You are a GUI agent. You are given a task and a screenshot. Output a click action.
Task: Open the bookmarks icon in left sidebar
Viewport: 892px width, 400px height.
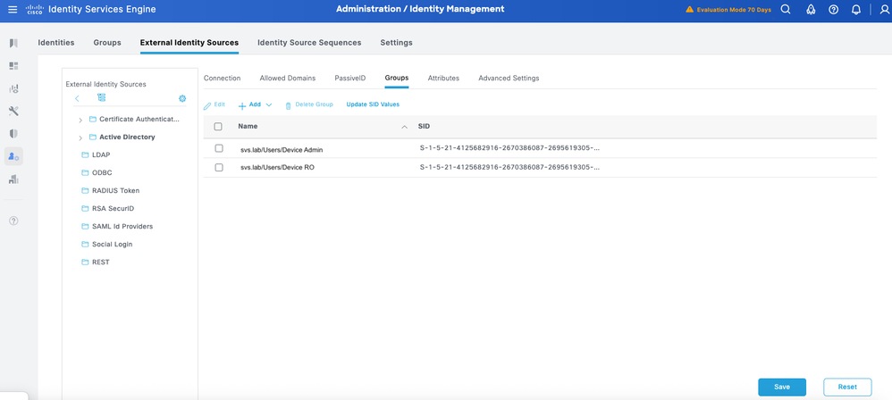click(x=13, y=43)
